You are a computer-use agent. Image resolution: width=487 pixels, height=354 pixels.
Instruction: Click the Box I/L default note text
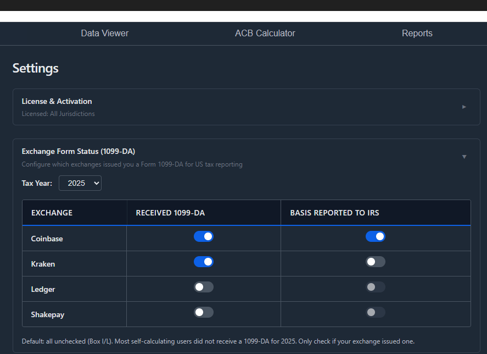pos(218,341)
